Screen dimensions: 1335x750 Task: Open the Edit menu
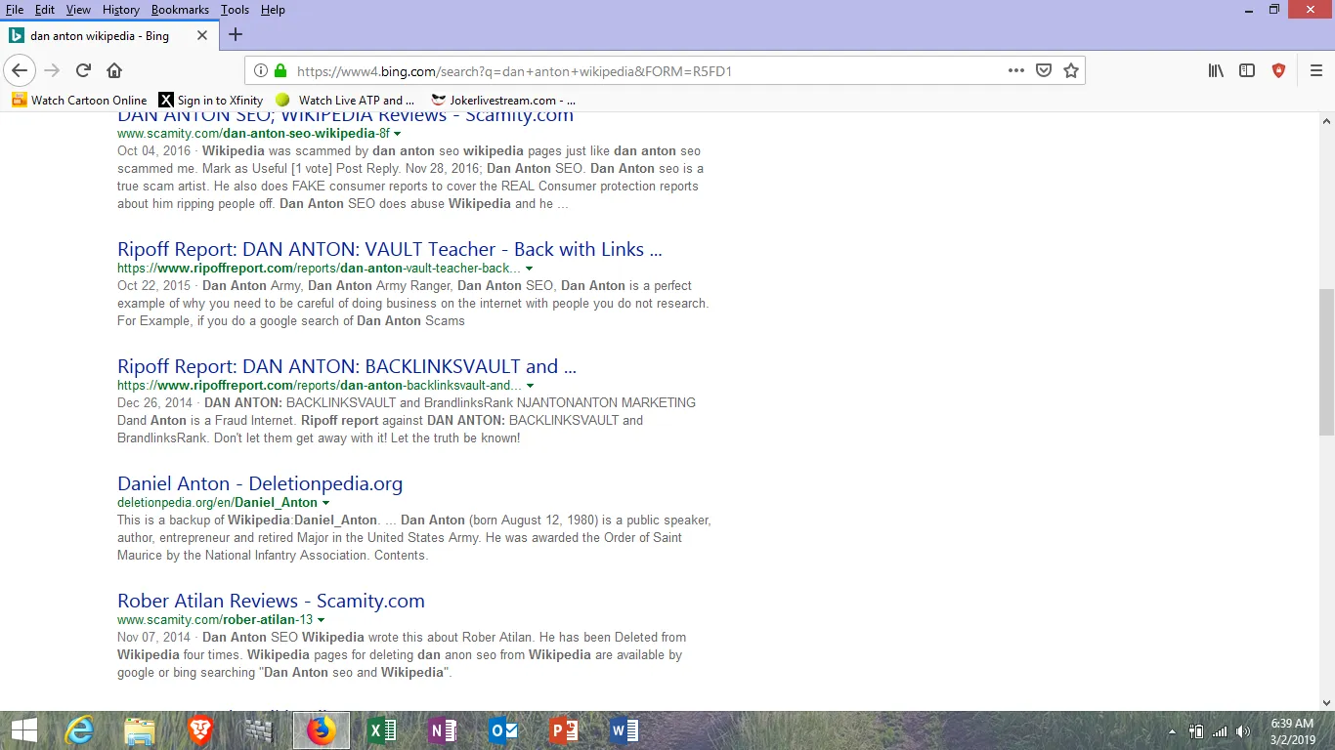click(45, 10)
